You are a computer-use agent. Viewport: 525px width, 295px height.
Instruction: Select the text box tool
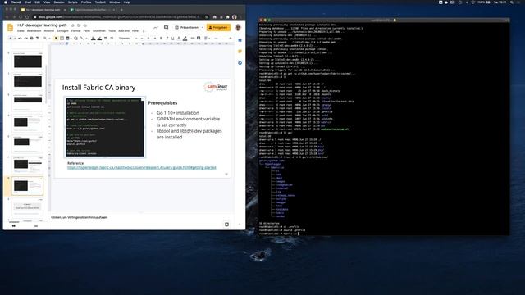[x=62, y=39]
